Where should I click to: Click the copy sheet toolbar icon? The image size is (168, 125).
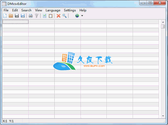click(x=45, y=16)
